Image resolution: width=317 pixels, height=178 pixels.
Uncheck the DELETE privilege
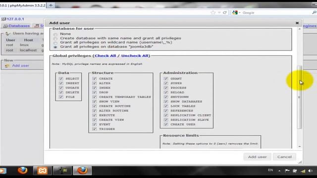click(61, 92)
